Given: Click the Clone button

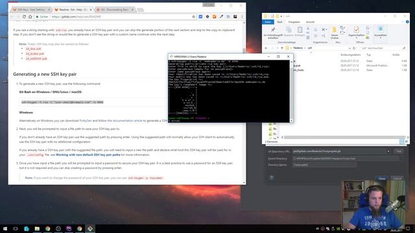Looking at the screenshot, I should (x=382, y=179).
